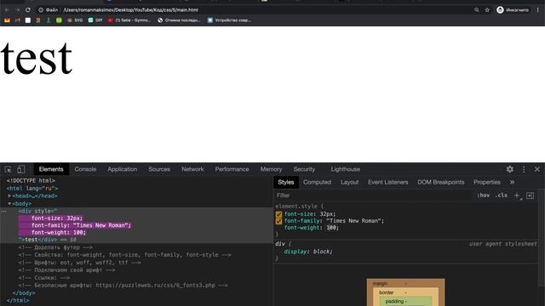
Task: Select the Styles sidebar tab
Action: pyautogui.click(x=286, y=182)
